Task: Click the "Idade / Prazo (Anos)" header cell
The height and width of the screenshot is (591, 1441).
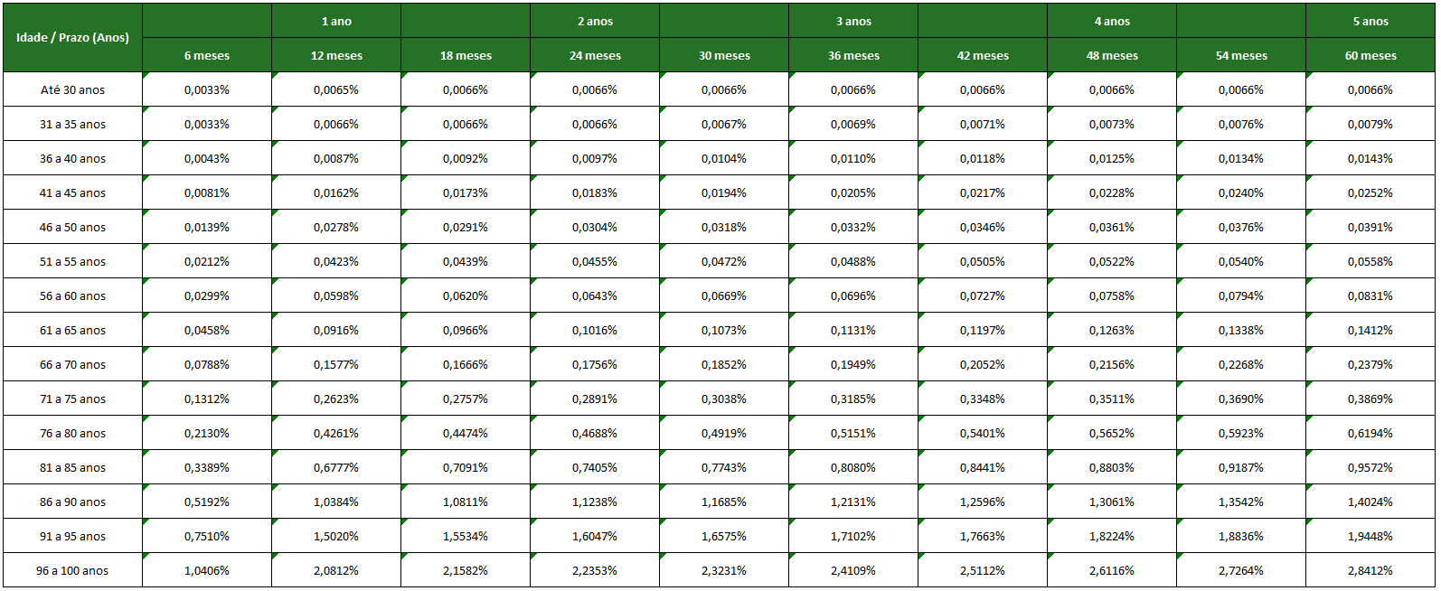Action: click(72, 38)
